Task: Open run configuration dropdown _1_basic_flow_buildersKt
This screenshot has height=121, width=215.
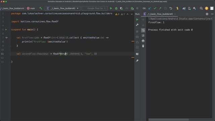Action: (x=63, y=8)
